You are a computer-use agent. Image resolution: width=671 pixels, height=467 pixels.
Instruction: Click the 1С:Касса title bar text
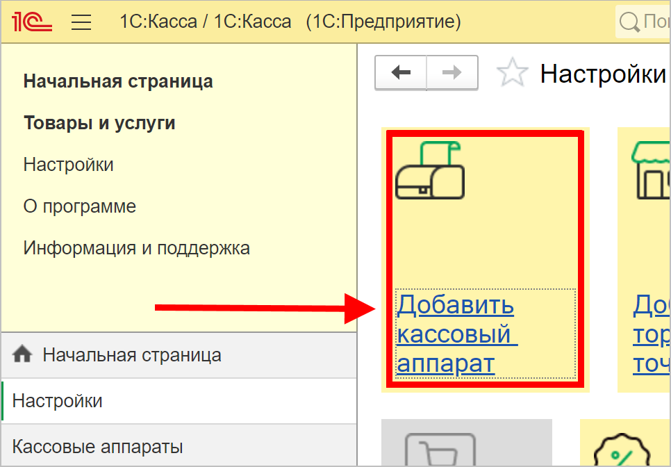click(290, 22)
